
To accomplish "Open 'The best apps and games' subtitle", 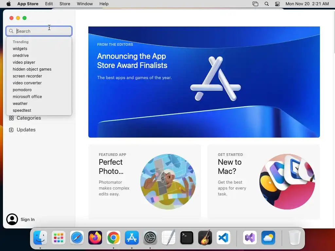I will click(x=134, y=78).
